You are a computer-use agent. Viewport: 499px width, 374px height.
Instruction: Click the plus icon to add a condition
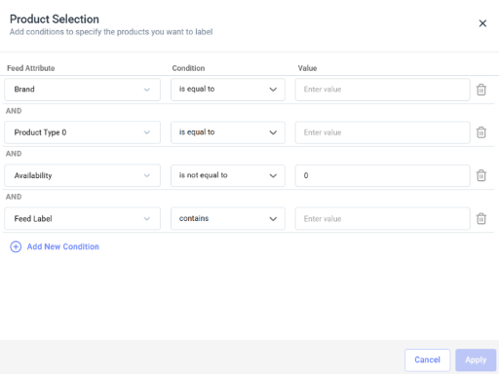tap(16, 246)
